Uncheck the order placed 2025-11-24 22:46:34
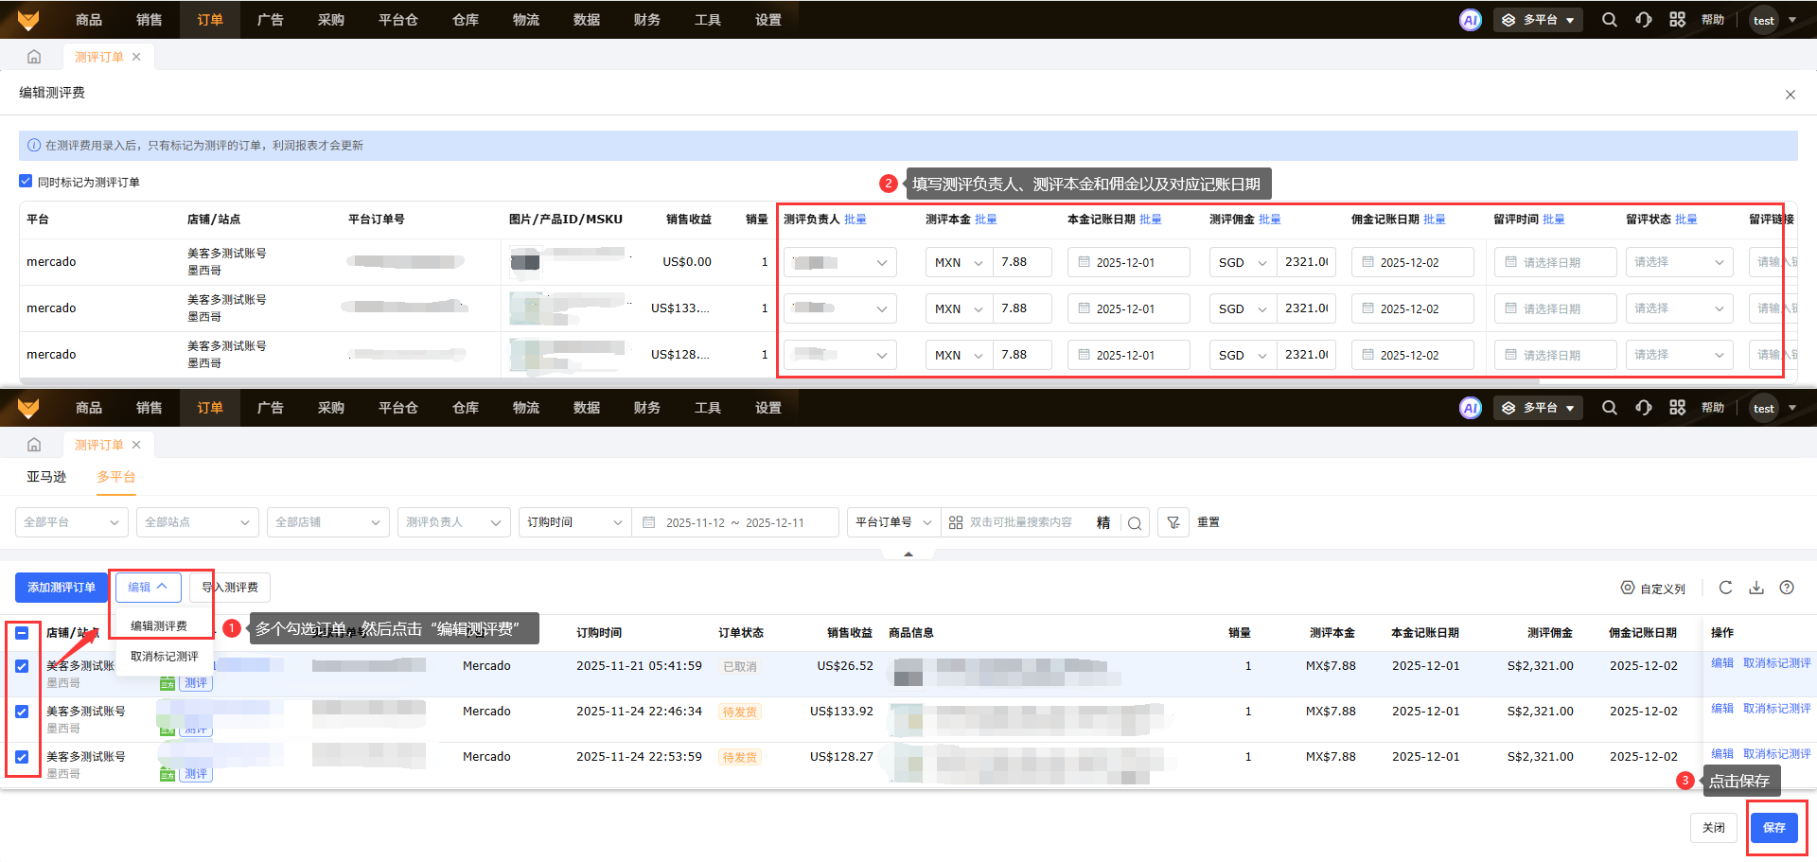Viewport: 1817px width, 862px height. coord(22,712)
